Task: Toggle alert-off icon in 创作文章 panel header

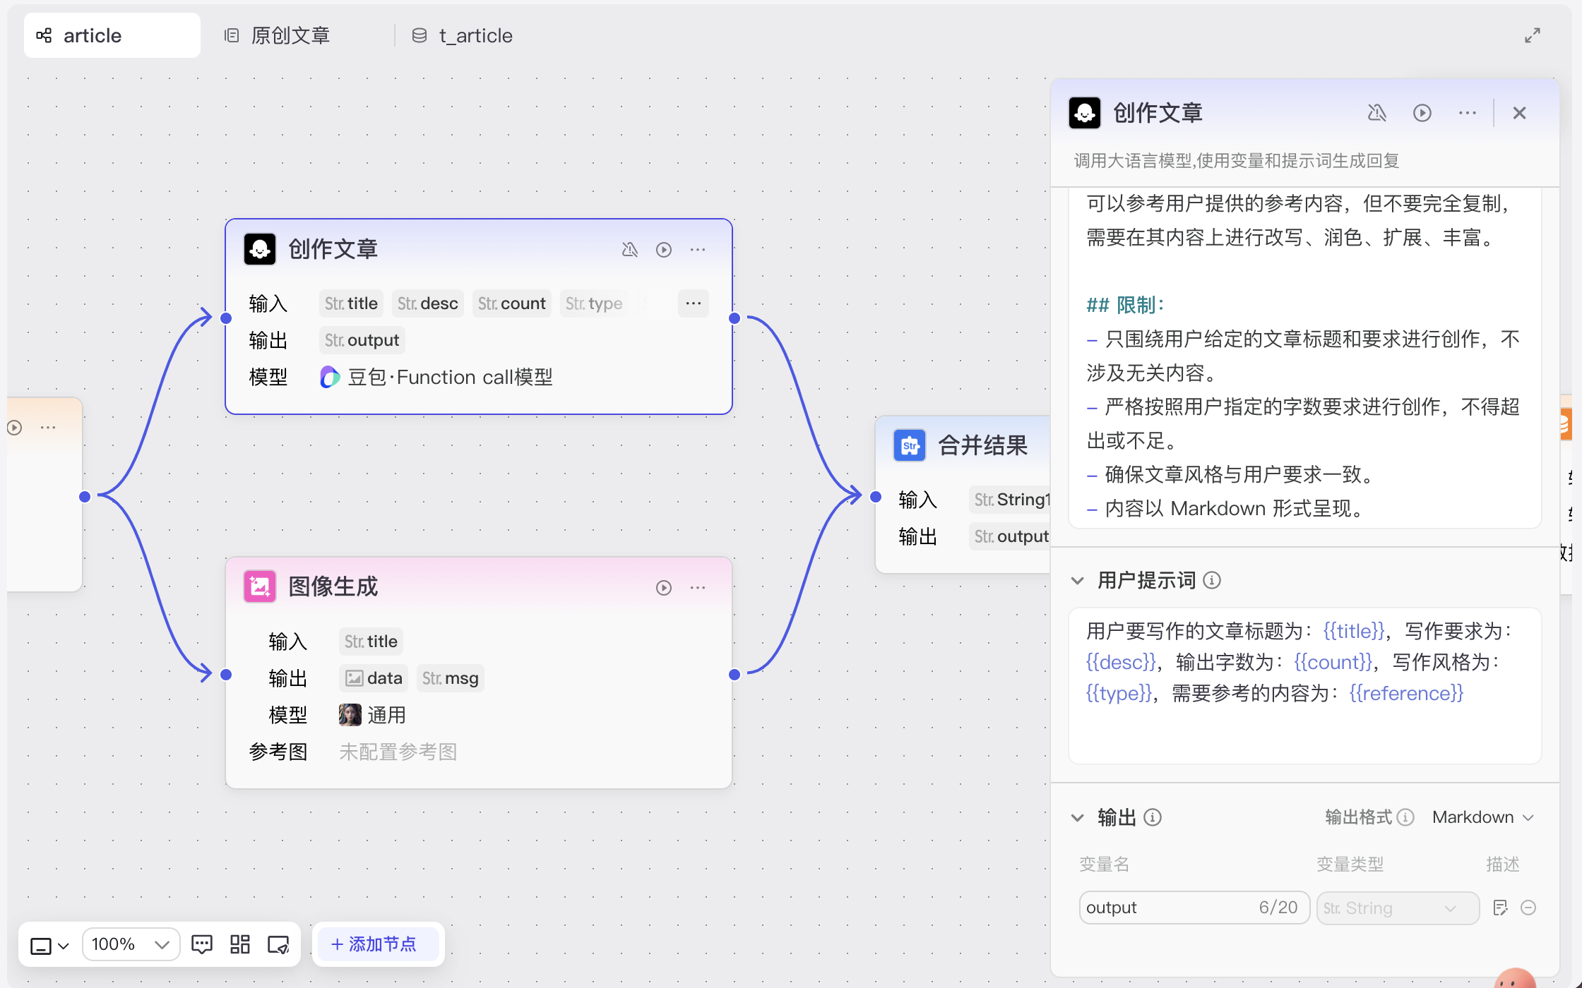Action: click(x=1376, y=113)
